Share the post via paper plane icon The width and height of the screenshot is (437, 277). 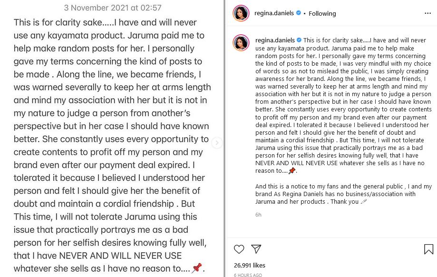[x=256, y=249]
